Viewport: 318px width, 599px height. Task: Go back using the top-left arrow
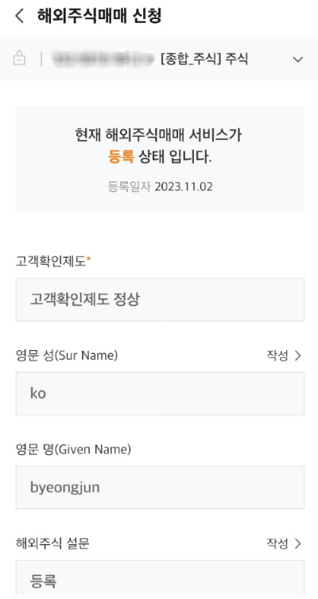tap(19, 17)
